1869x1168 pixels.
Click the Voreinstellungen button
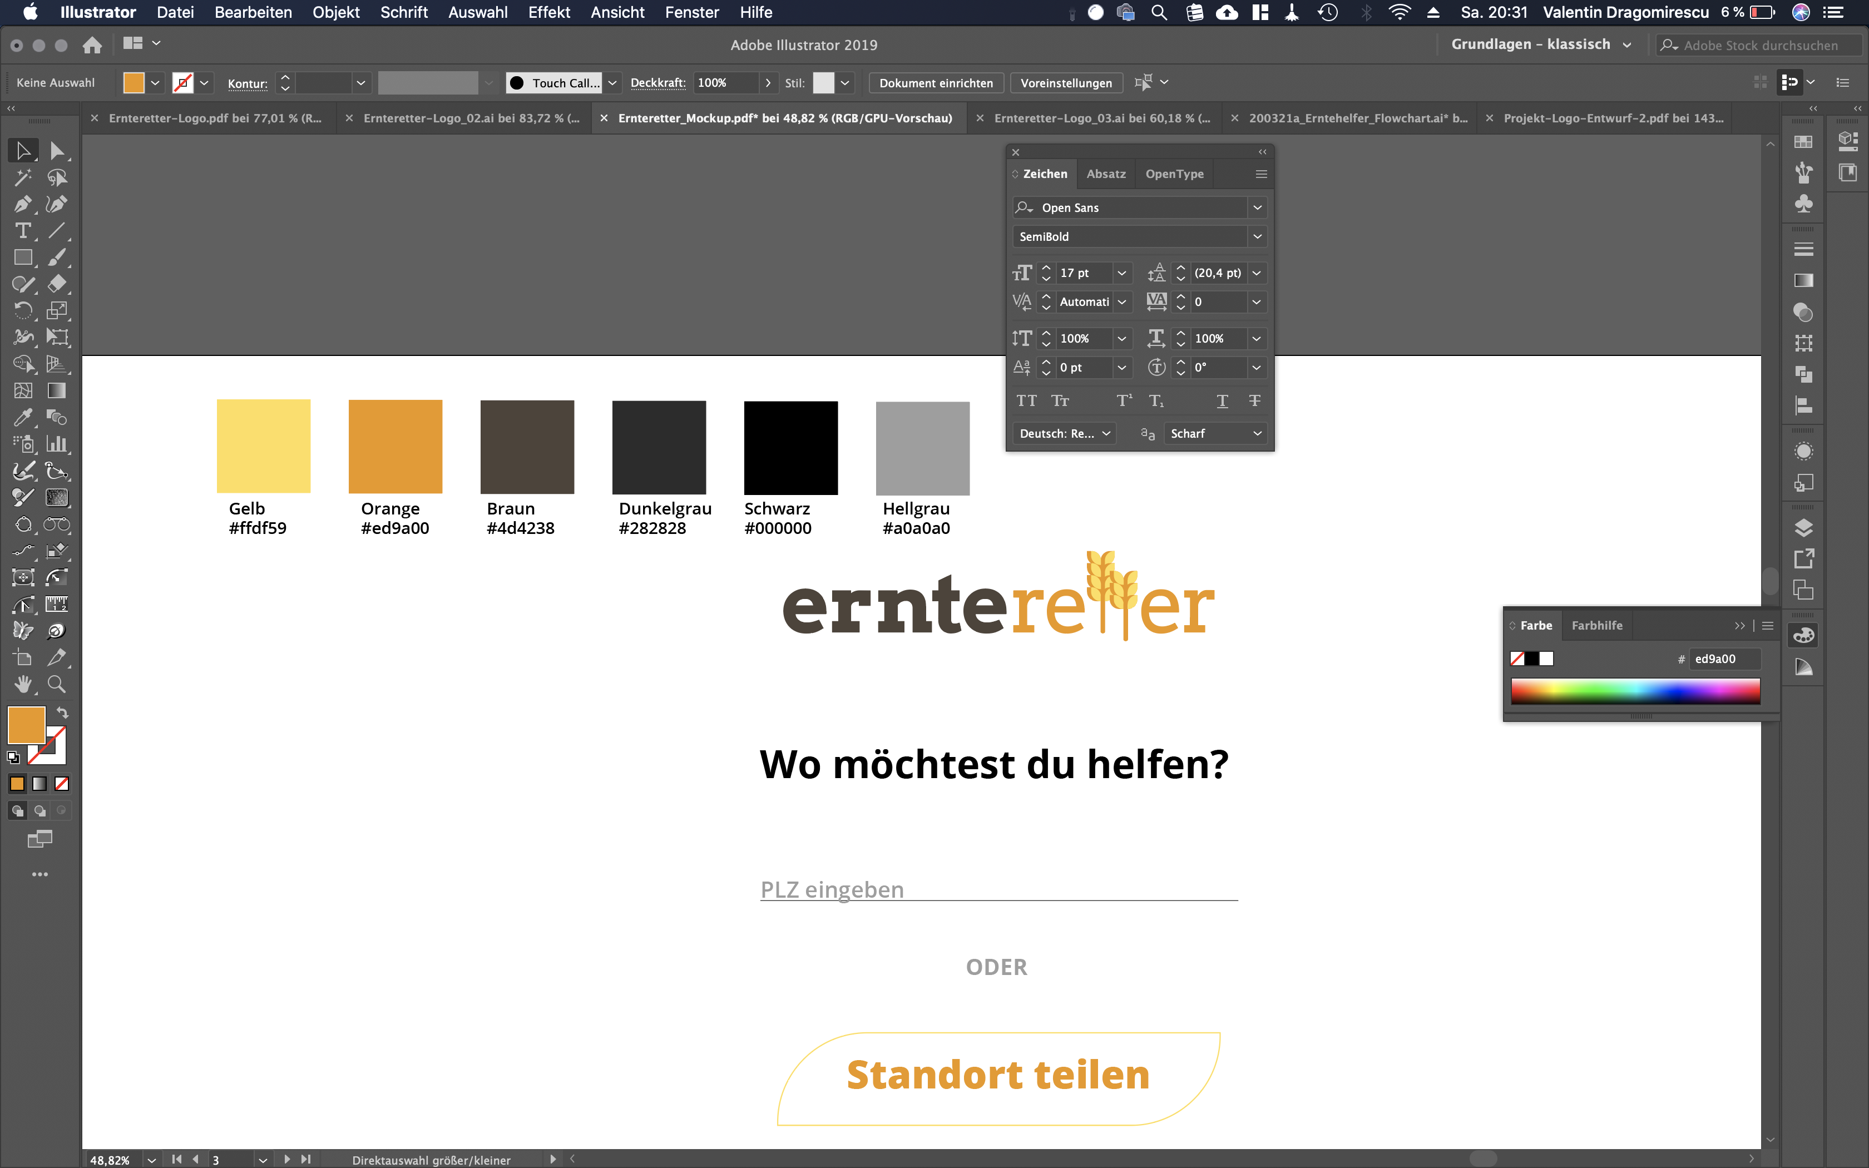(x=1066, y=83)
